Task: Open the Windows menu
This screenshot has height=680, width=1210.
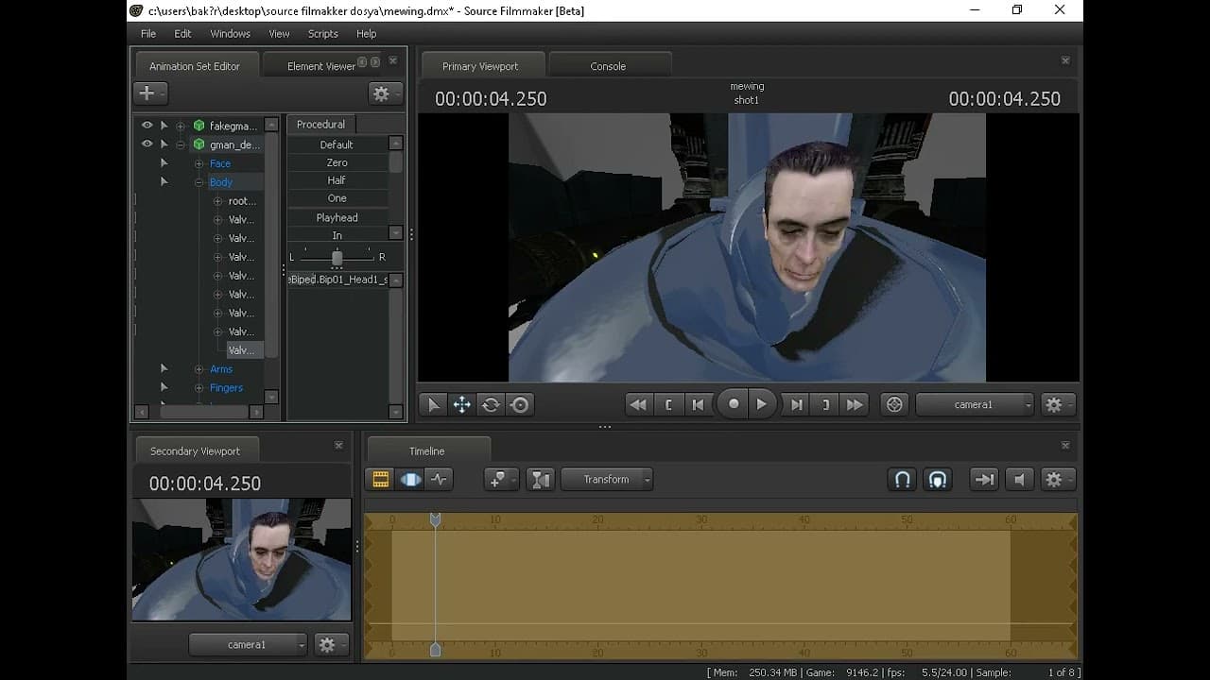Action: 231,33
